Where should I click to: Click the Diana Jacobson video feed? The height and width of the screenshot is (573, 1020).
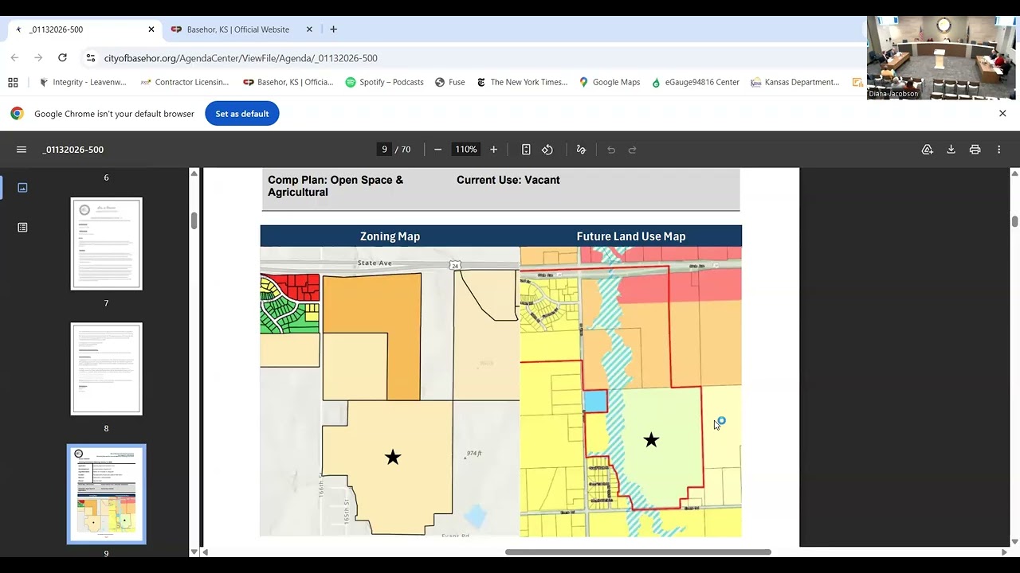[941, 57]
